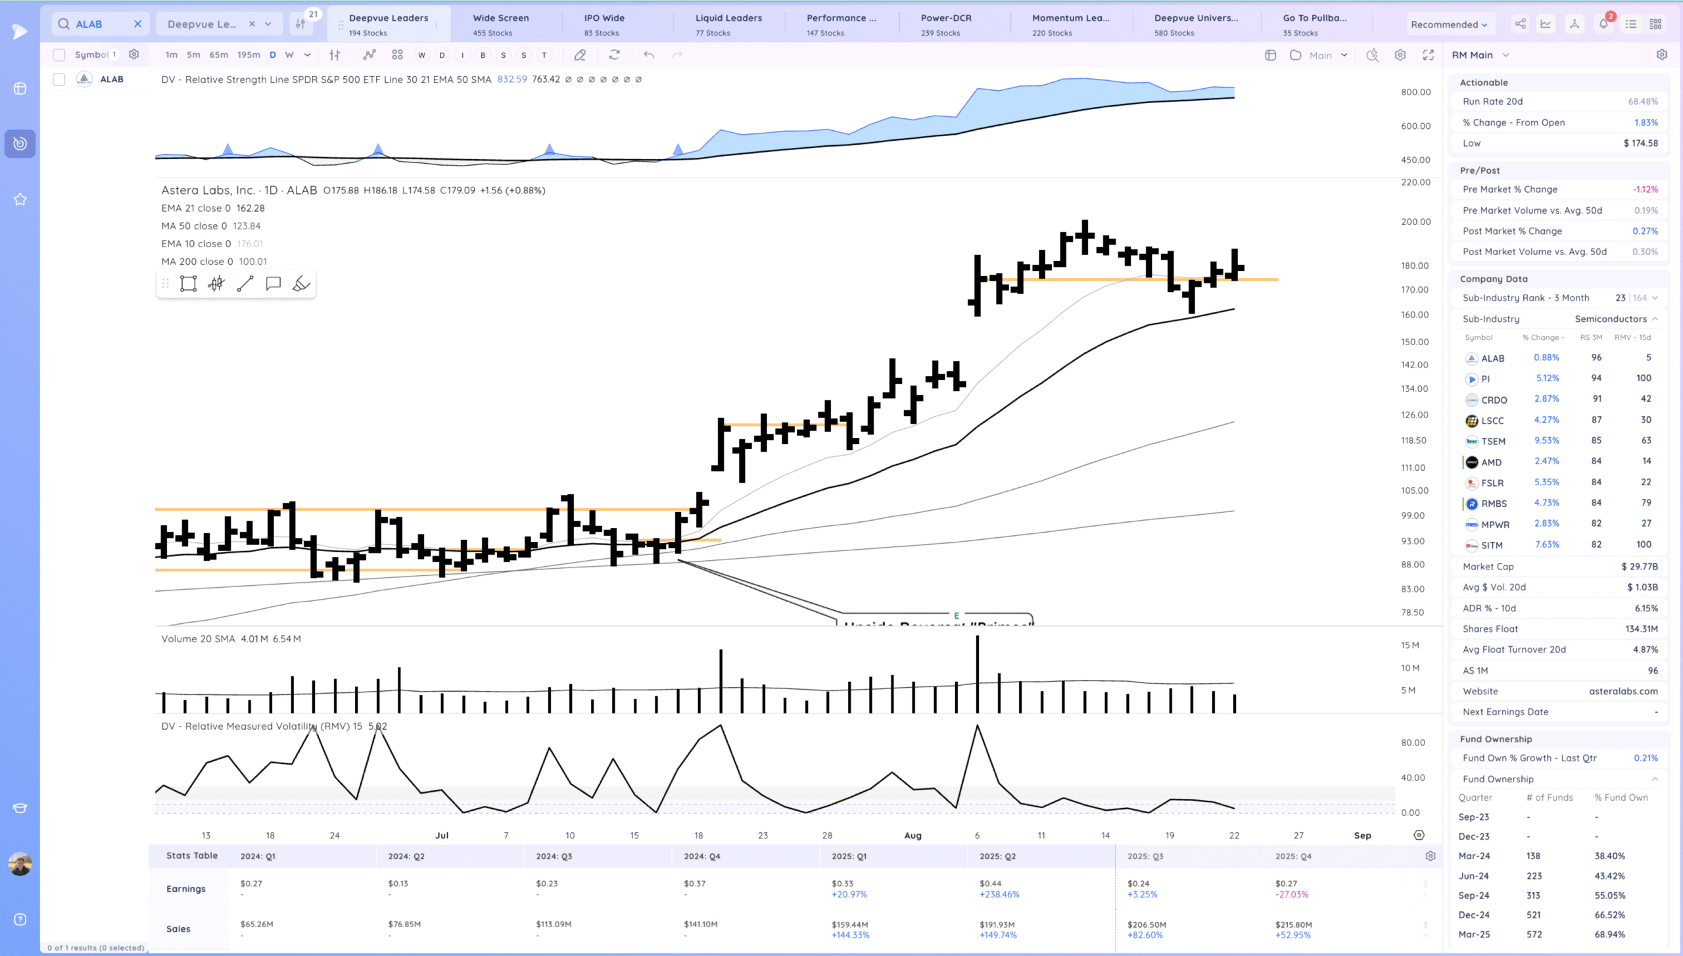
Task: Select the highlighter brush tool
Action: pyautogui.click(x=301, y=284)
